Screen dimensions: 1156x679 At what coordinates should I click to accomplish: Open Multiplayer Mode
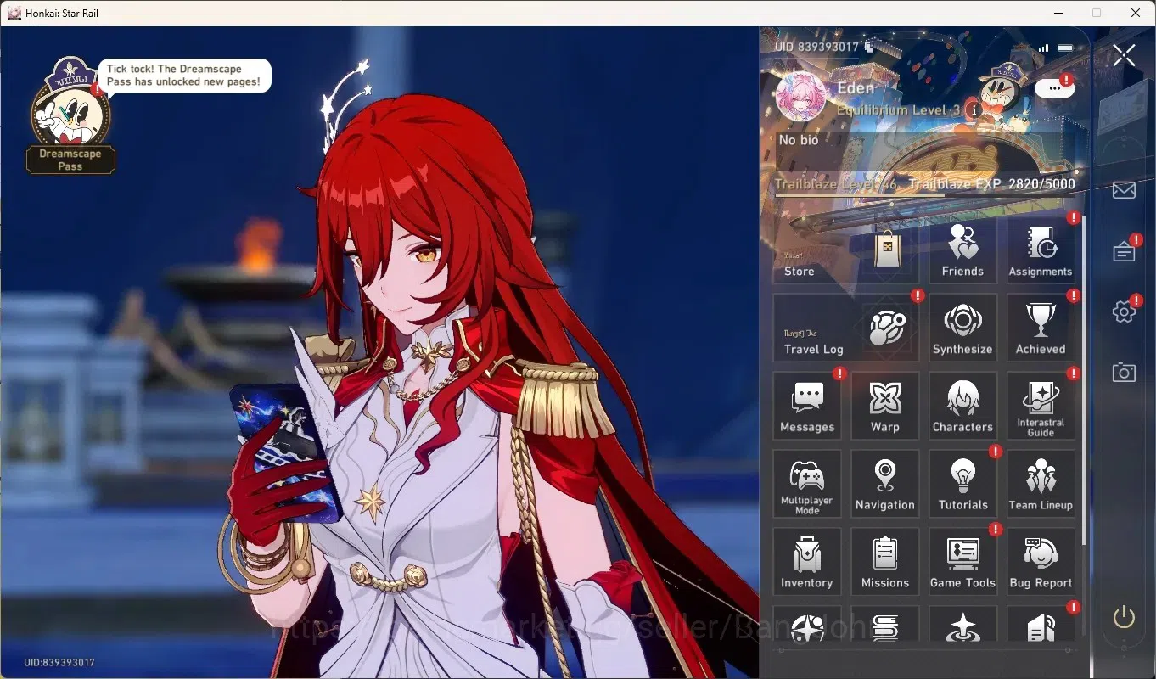807,484
